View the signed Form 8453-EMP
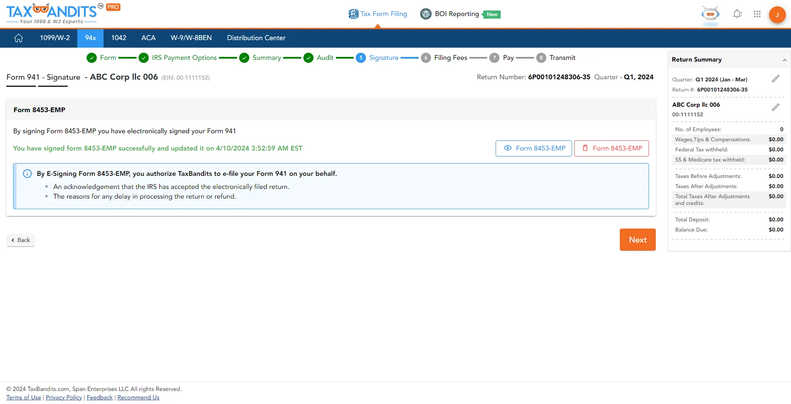Viewport: 791px width, 404px height. [533, 148]
